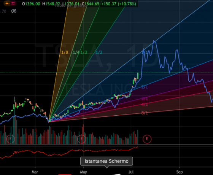Viewport: 213px width, 175px height.
Task: Click the Sep label on time axis
Action: 180,172
